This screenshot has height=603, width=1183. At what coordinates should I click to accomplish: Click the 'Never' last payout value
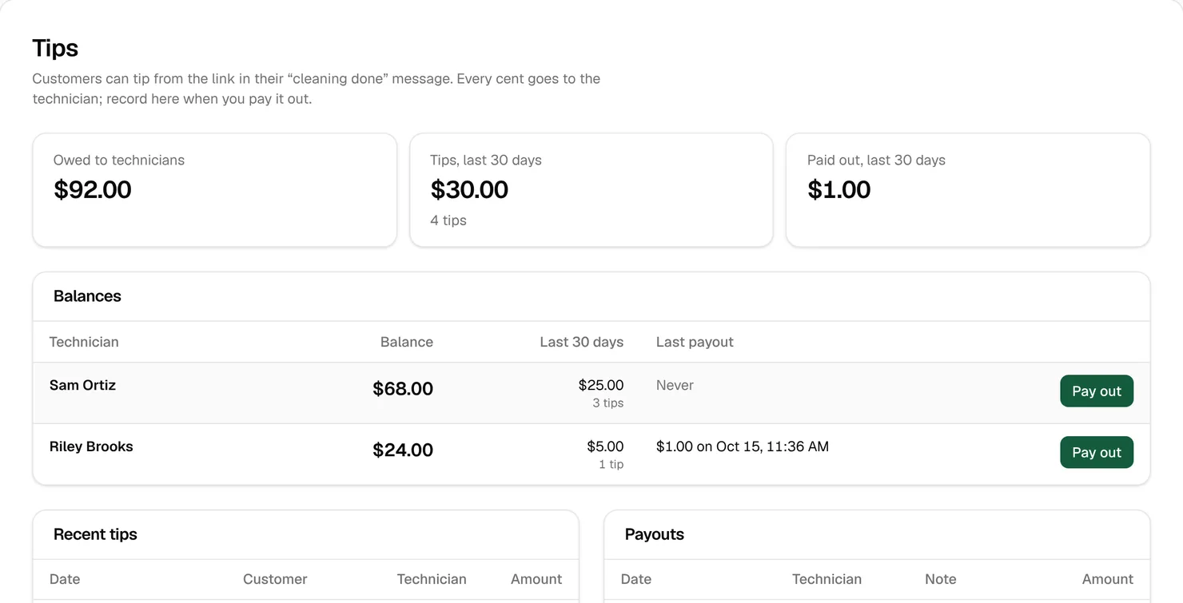(675, 385)
